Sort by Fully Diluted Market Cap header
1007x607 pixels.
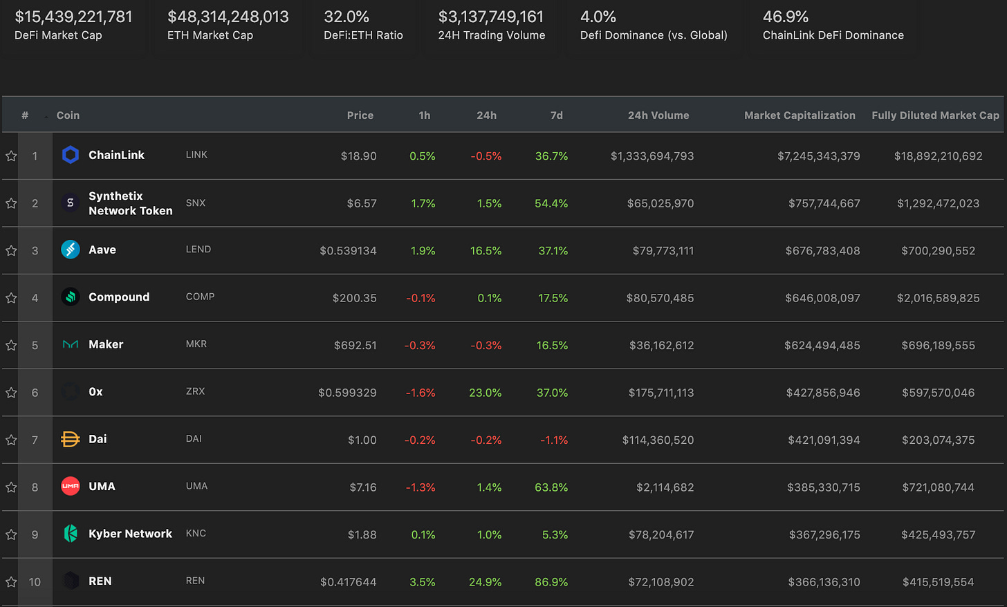[935, 115]
